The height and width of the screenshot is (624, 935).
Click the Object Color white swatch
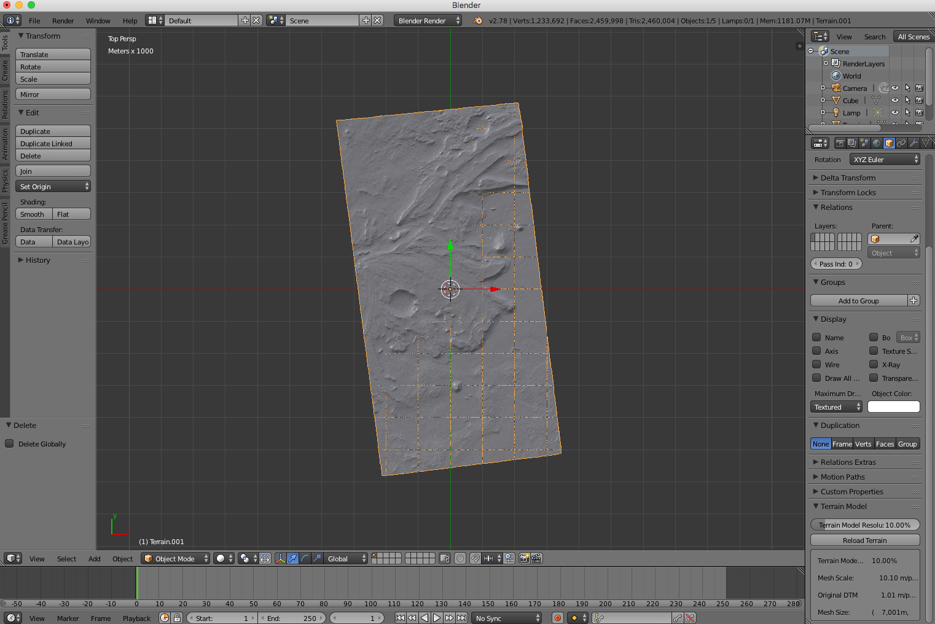pos(894,407)
